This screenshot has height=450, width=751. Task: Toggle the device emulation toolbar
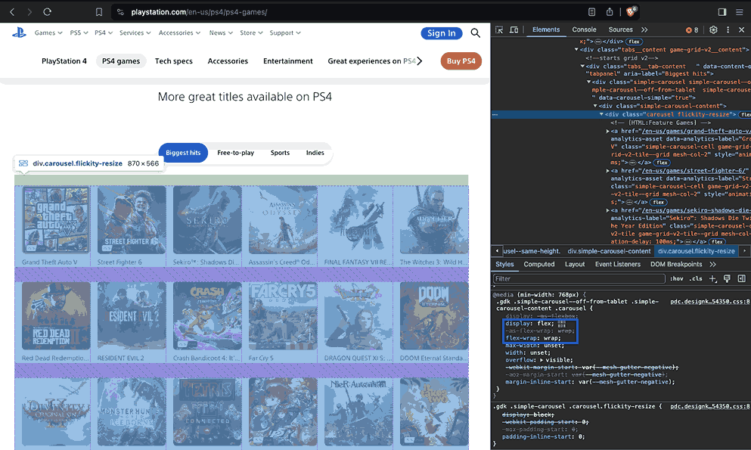[514, 29]
